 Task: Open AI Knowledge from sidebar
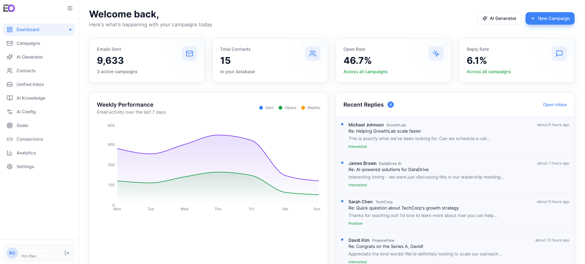31,98
